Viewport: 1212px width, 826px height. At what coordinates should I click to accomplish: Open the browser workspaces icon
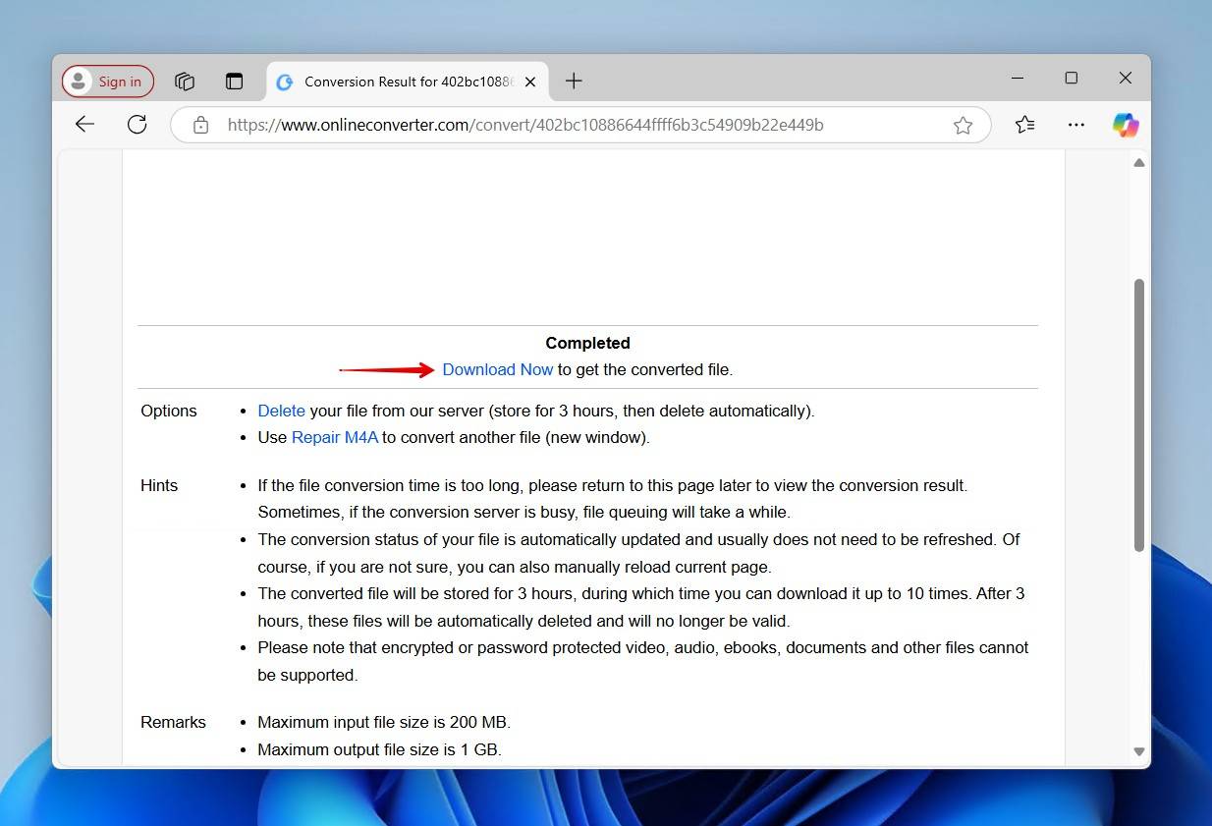click(185, 82)
